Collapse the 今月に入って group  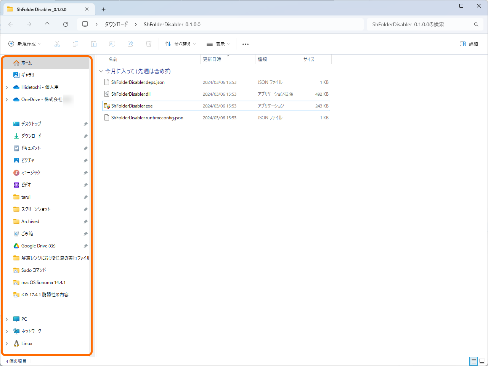101,71
